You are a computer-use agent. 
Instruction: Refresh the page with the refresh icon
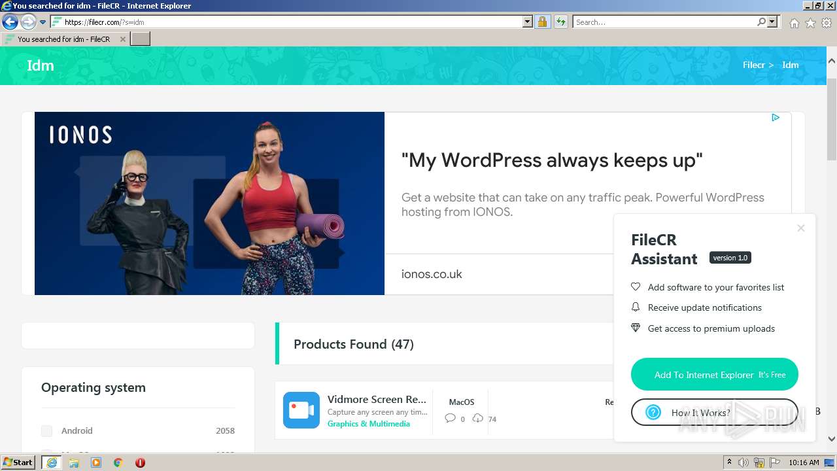coord(560,22)
